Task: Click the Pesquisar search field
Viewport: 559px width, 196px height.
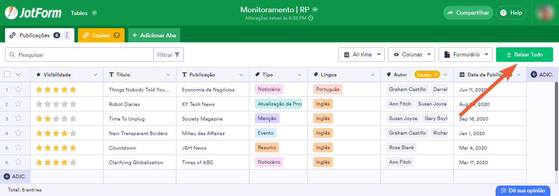Action: [x=82, y=55]
